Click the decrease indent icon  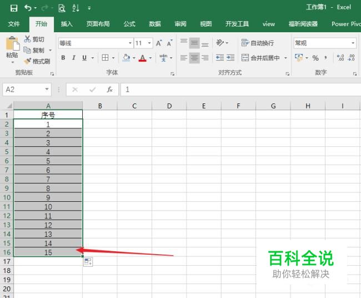click(x=220, y=58)
